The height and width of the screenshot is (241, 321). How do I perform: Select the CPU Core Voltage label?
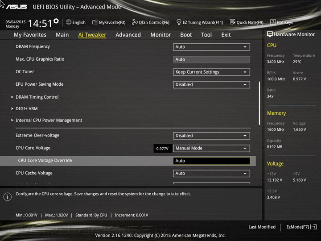pyautogui.click(x=33, y=148)
